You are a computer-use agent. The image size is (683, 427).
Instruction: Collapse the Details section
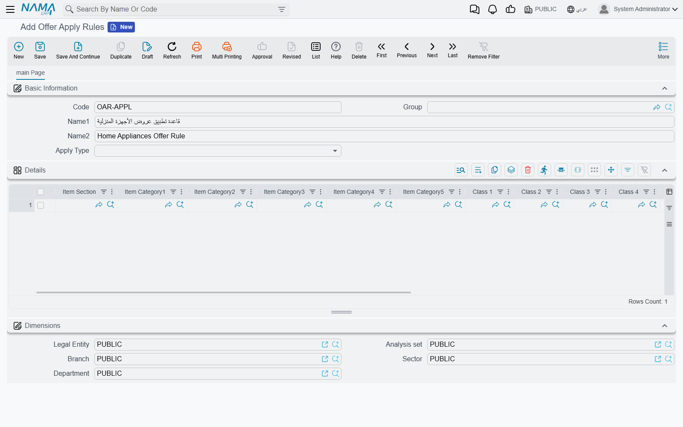click(x=665, y=170)
